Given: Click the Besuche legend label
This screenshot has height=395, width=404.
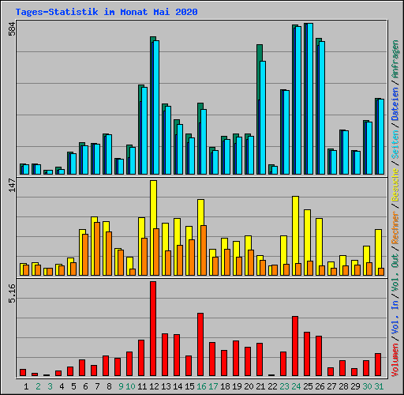Looking at the screenshot, I should (395, 185).
